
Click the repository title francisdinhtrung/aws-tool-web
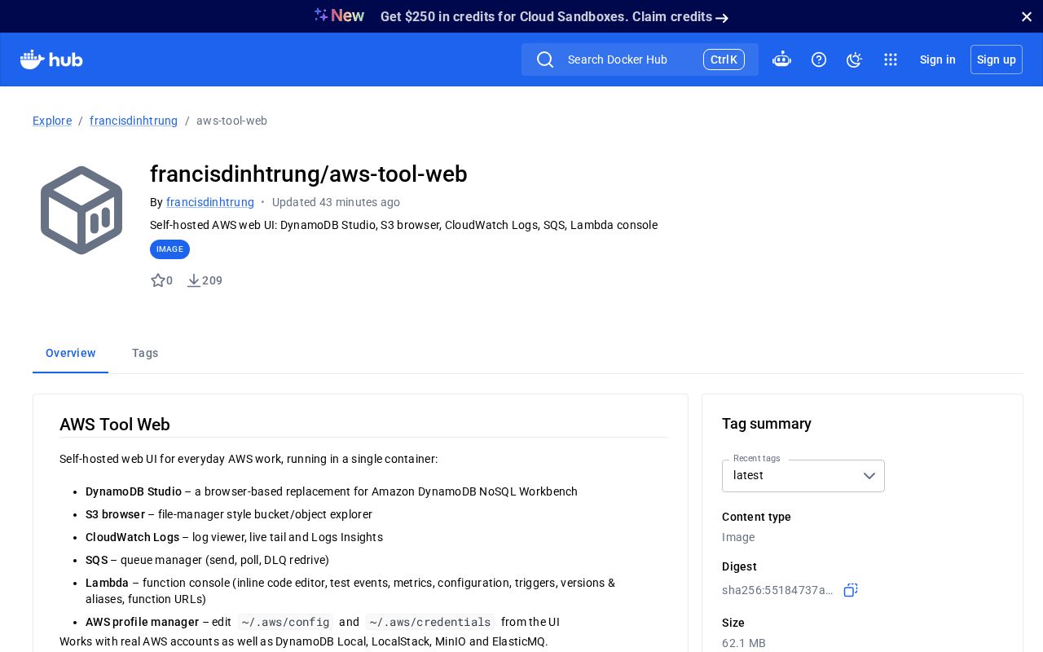(309, 174)
